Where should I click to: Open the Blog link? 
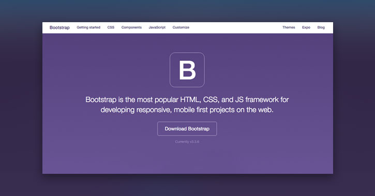(x=321, y=27)
